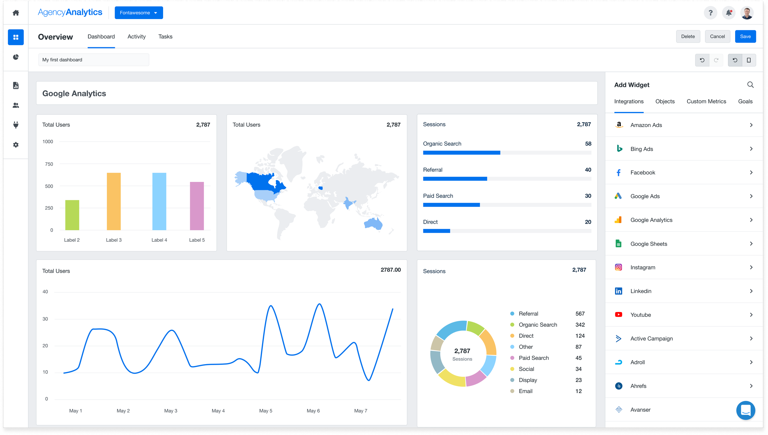This screenshot has width=768, height=435.
Task: Click the undo arrow button
Action: (x=702, y=60)
